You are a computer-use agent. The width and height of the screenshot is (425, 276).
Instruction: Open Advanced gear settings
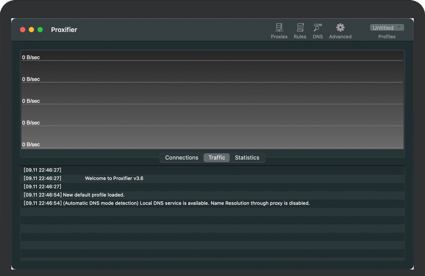click(x=340, y=28)
